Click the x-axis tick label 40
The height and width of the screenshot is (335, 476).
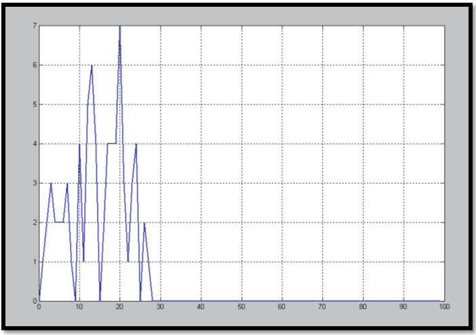(201, 307)
